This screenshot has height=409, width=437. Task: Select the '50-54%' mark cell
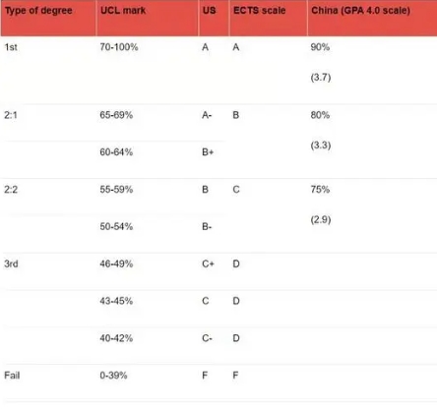point(116,226)
